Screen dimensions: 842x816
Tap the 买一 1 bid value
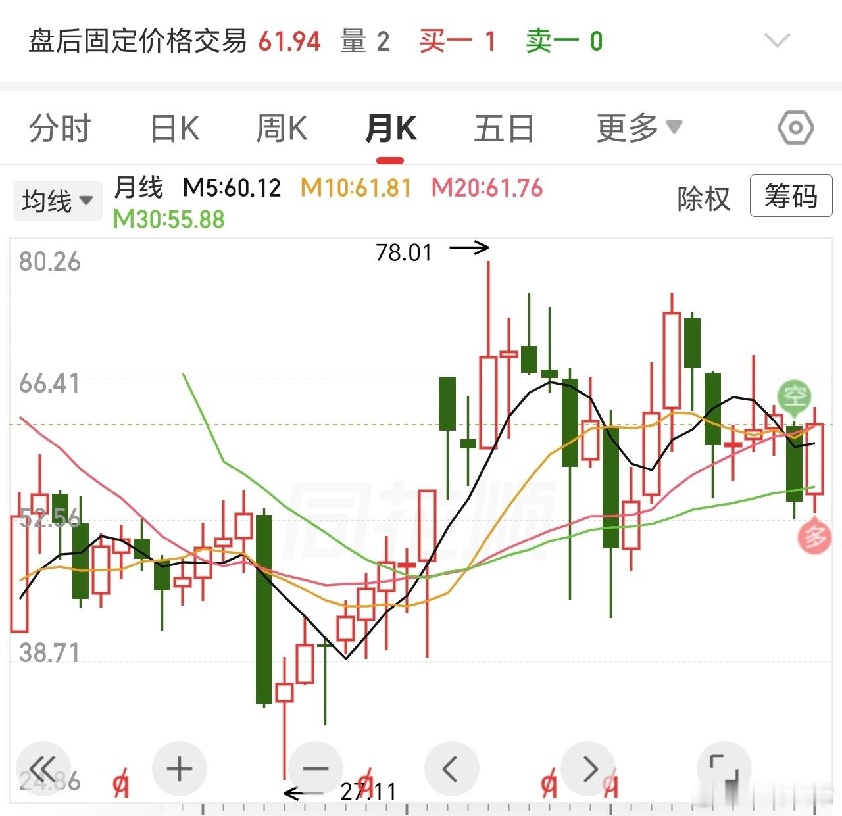(x=458, y=41)
